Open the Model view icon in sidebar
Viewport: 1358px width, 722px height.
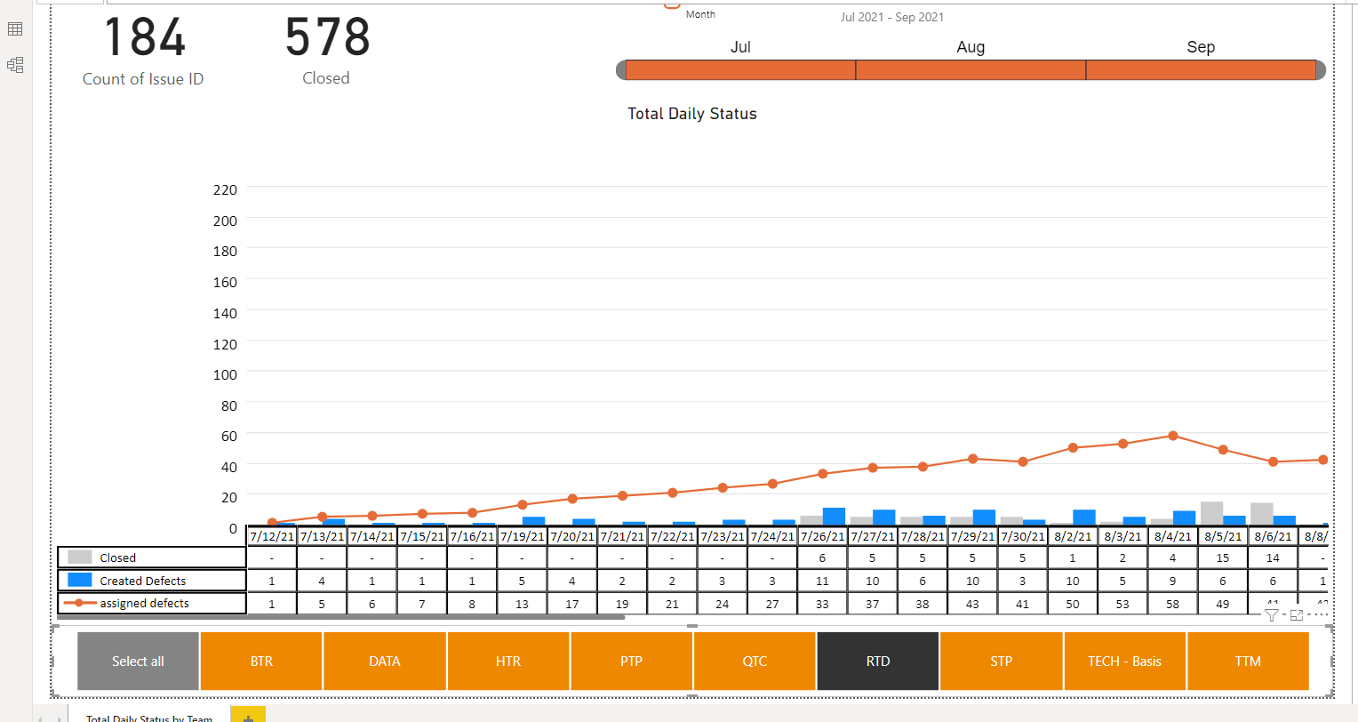pos(15,65)
